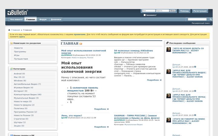The height and width of the screenshot is (136, 218).
Task: Open the Интернет (0) category
Action: (21, 91)
